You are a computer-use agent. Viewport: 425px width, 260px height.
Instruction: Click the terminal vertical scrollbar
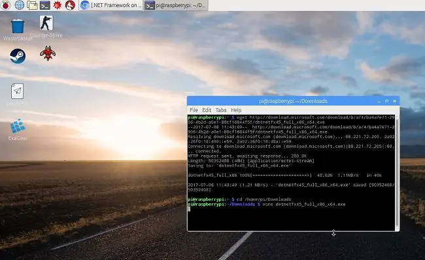pos(397,173)
